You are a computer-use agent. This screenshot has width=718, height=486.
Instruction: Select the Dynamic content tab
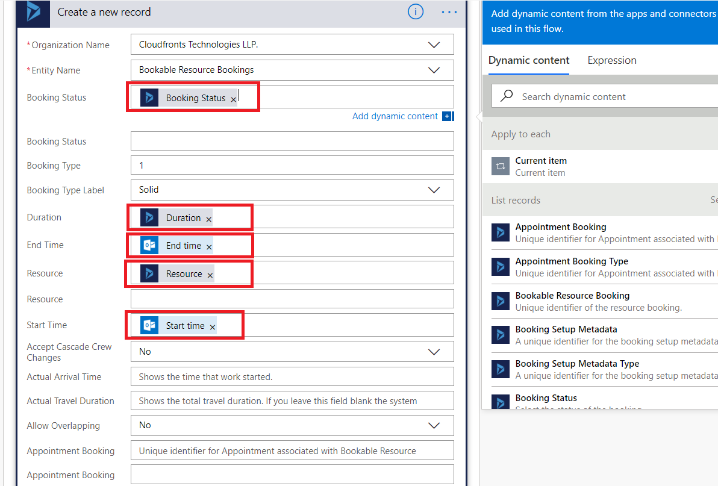(529, 60)
